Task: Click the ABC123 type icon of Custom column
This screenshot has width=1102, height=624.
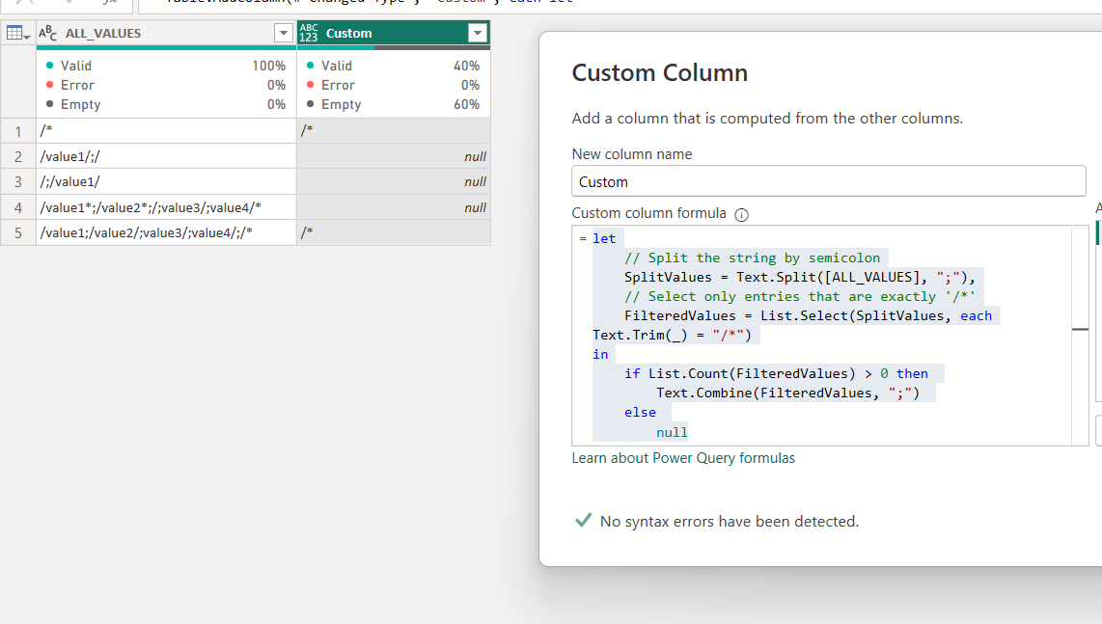Action: coord(309,33)
